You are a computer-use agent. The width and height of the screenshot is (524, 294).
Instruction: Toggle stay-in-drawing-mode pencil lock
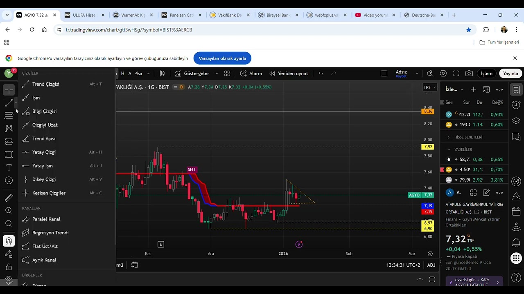tap(9, 254)
